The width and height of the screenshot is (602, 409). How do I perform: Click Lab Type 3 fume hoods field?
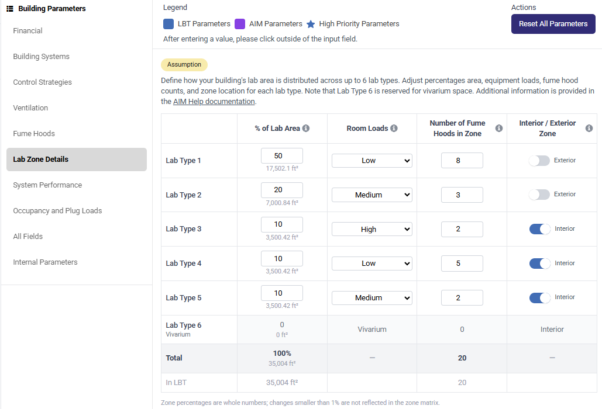coord(462,229)
